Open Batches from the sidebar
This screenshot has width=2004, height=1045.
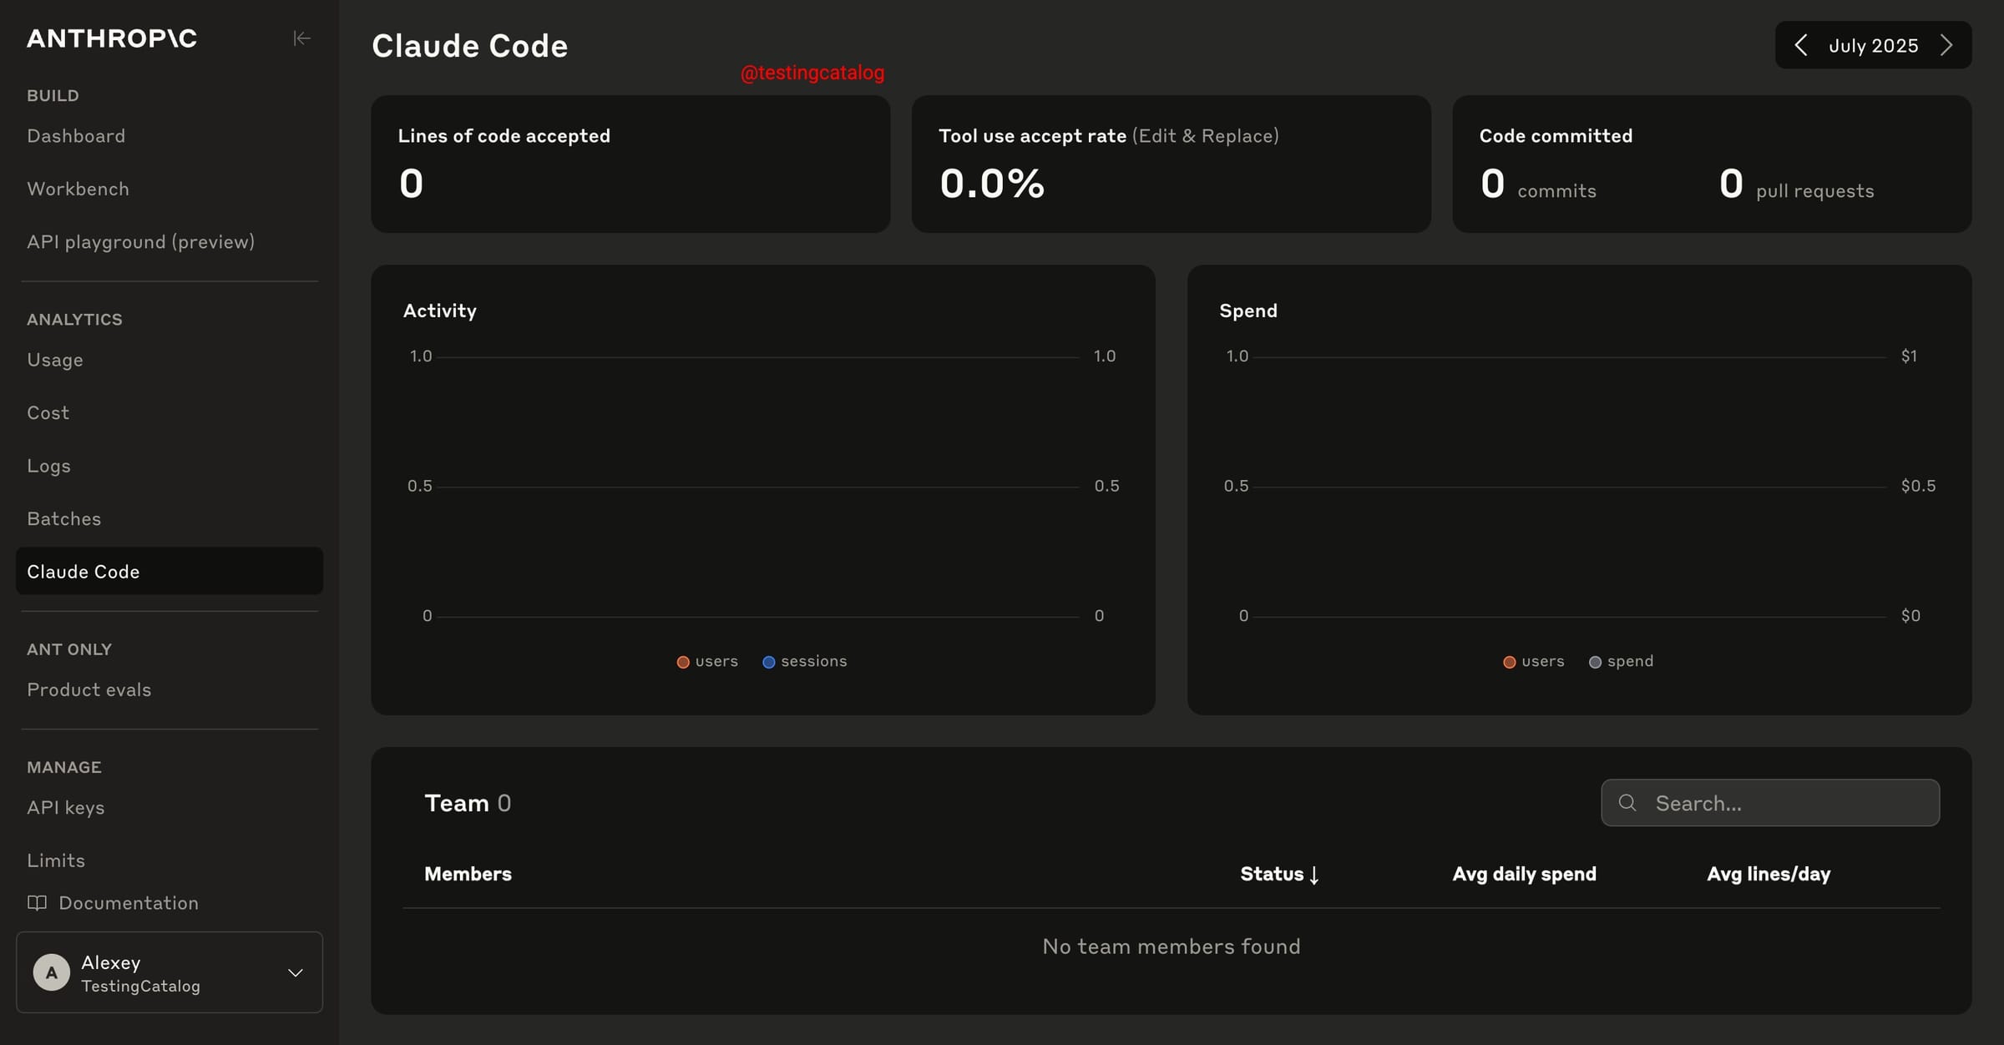tap(63, 518)
